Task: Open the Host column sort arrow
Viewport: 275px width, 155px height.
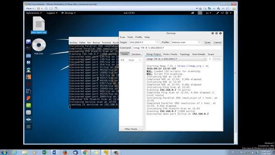Action: (140, 60)
